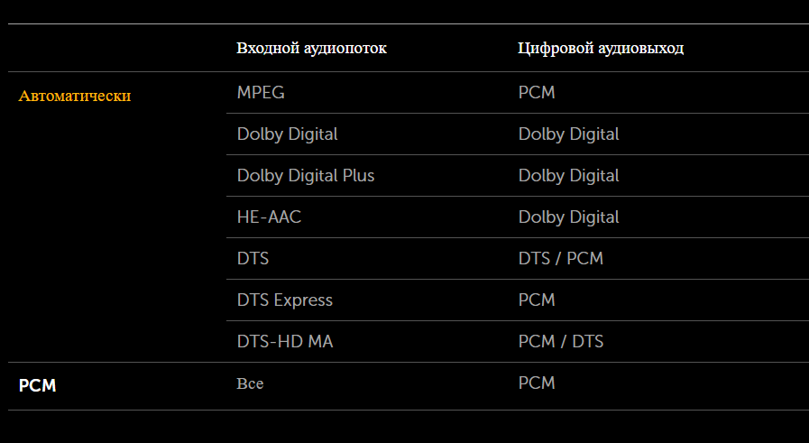809x443 pixels.
Task: Select the bold "PCM" mode row label
Action: point(38,385)
